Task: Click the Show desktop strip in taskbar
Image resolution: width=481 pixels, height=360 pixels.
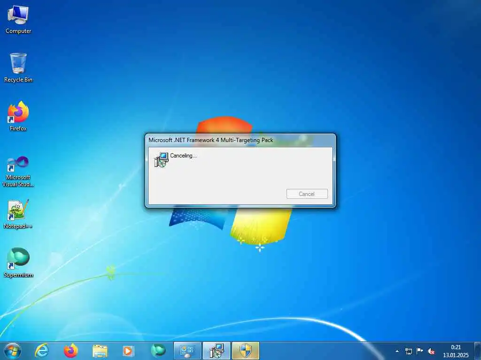Action: tap(478, 351)
